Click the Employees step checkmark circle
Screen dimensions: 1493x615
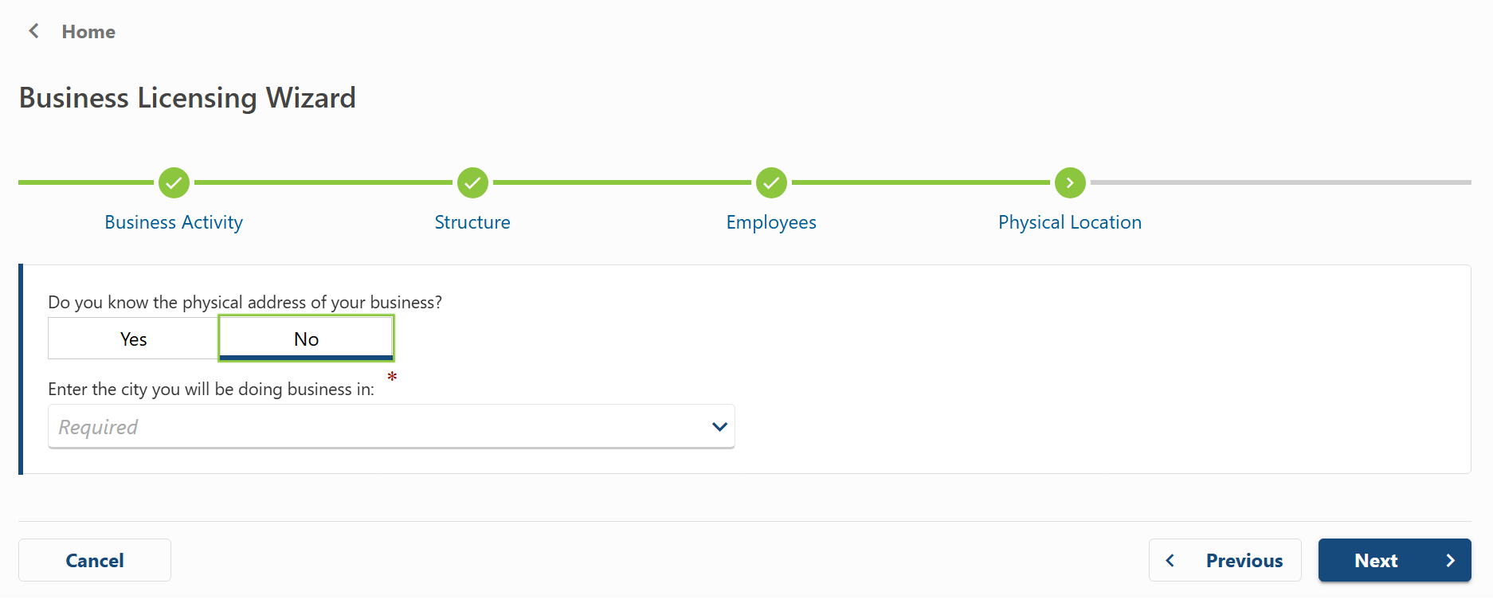click(x=771, y=182)
